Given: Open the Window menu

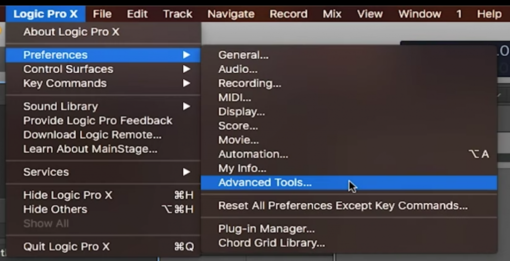Looking at the screenshot, I should click(419, 14).
